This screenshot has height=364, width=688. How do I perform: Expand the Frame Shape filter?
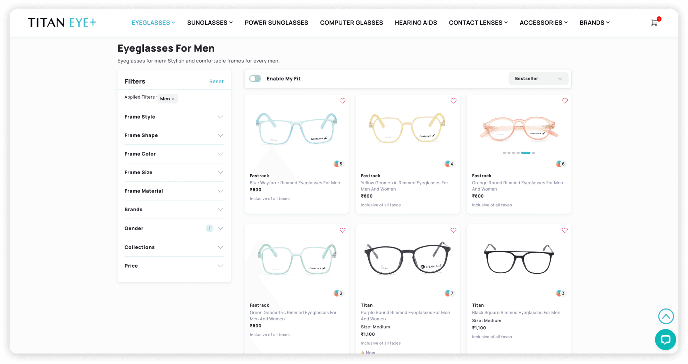(174, 135)
